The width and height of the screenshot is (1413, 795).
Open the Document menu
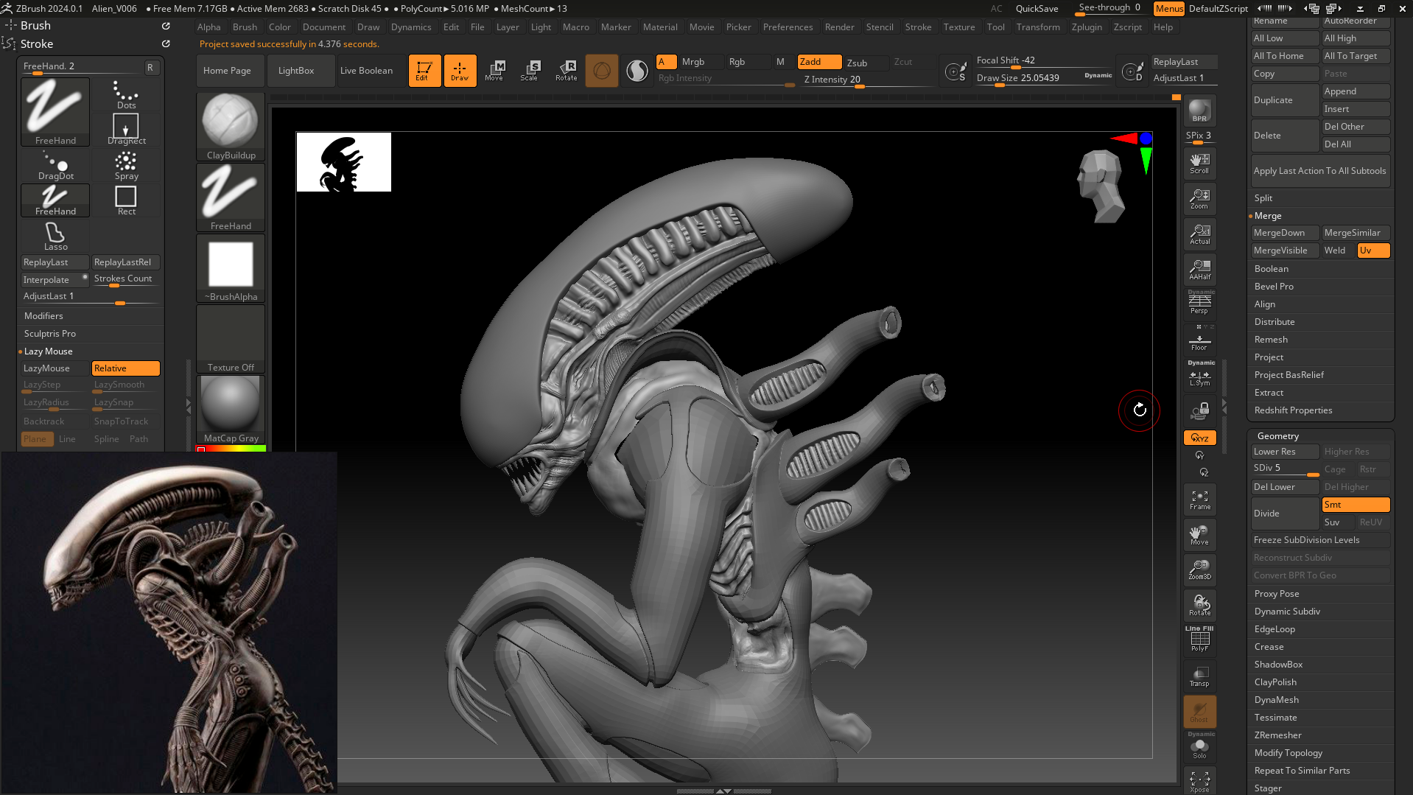(x=324, y=27)
